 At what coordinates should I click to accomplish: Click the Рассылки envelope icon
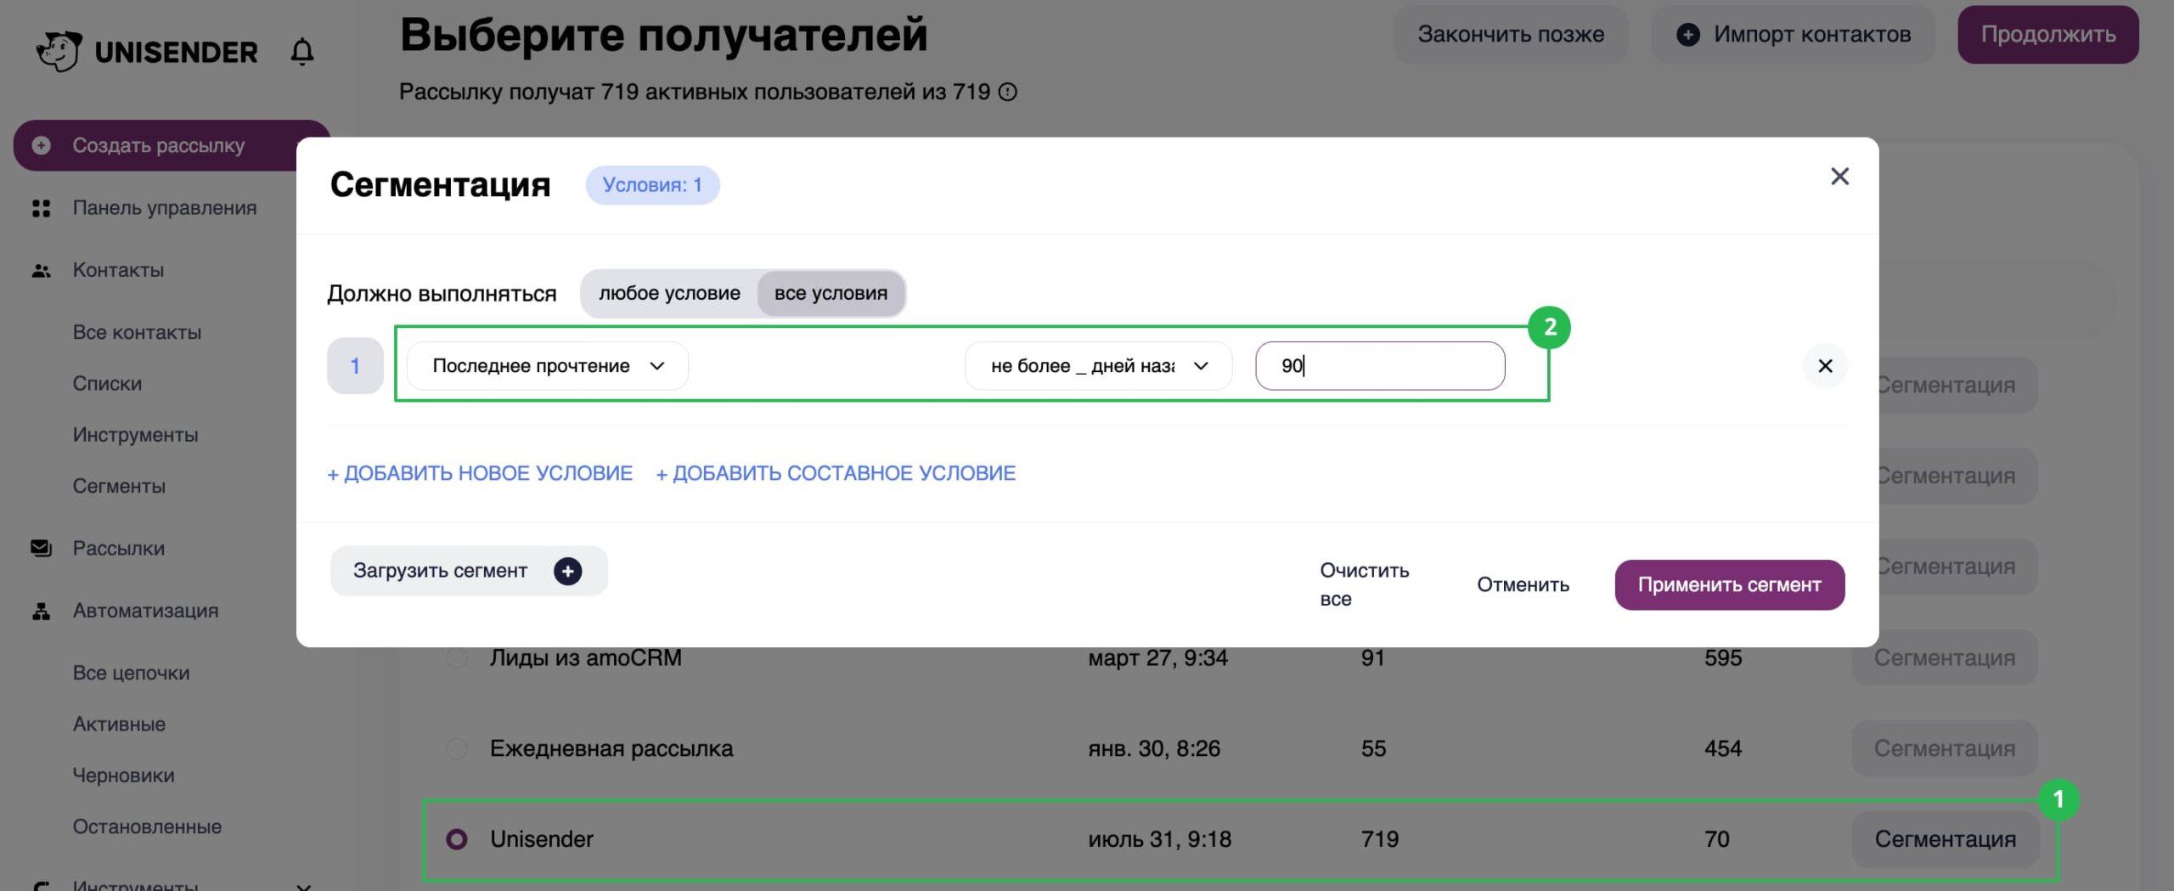[x=41, y=549]
